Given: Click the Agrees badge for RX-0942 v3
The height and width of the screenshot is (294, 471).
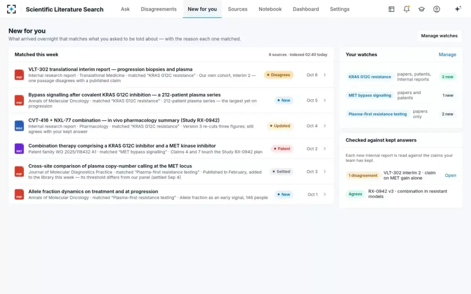Looking at the screenshot, I should click(355, 194).
